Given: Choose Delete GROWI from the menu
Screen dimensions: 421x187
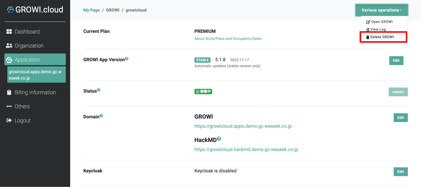Looking at the screenshot, I should coord(384,37).
